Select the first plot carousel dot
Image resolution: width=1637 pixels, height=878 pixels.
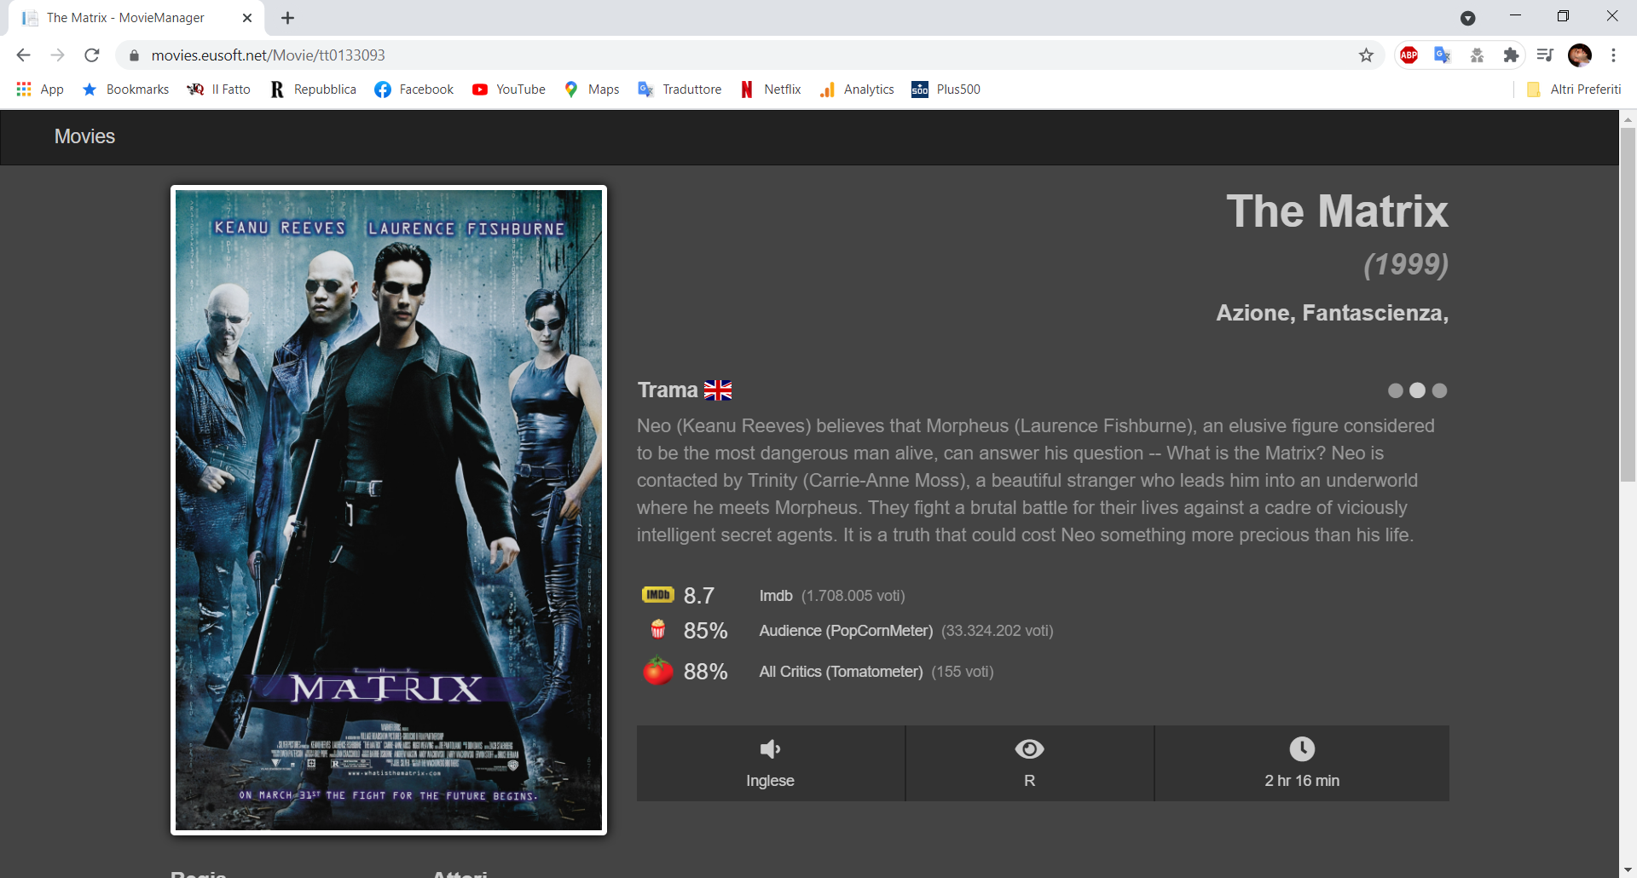point(1396,390)
